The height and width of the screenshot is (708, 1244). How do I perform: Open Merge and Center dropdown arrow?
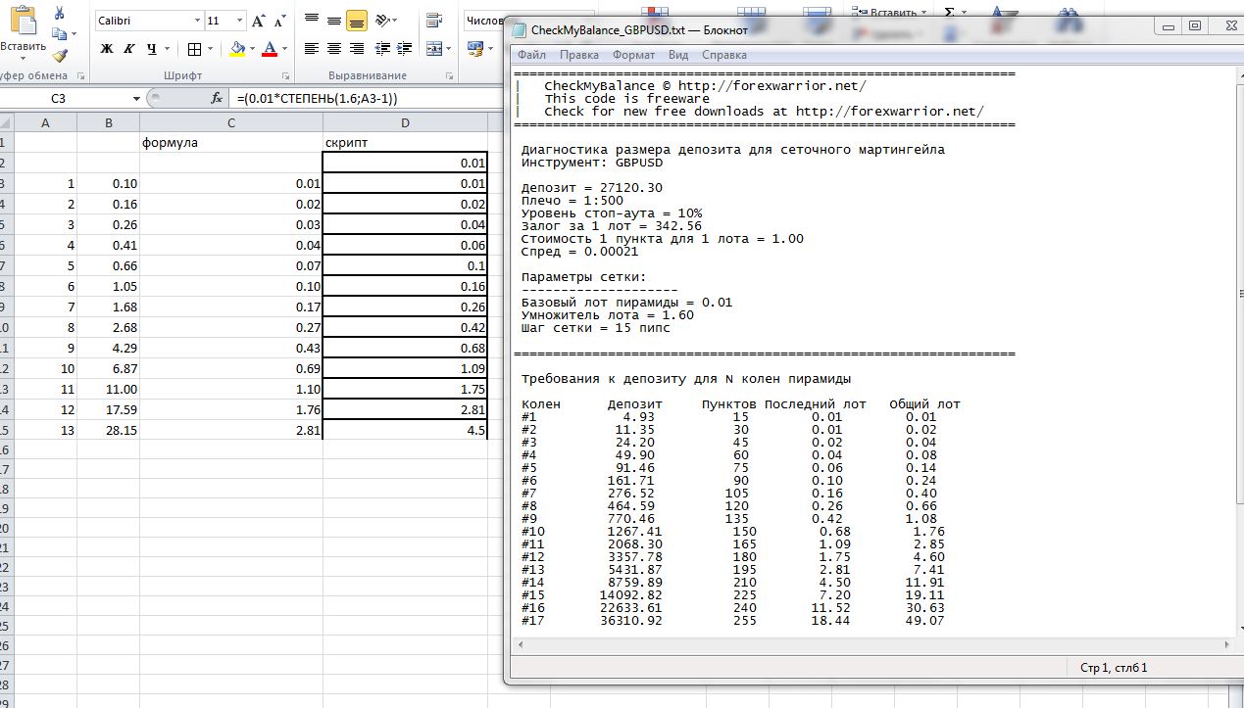pos(447,48)
